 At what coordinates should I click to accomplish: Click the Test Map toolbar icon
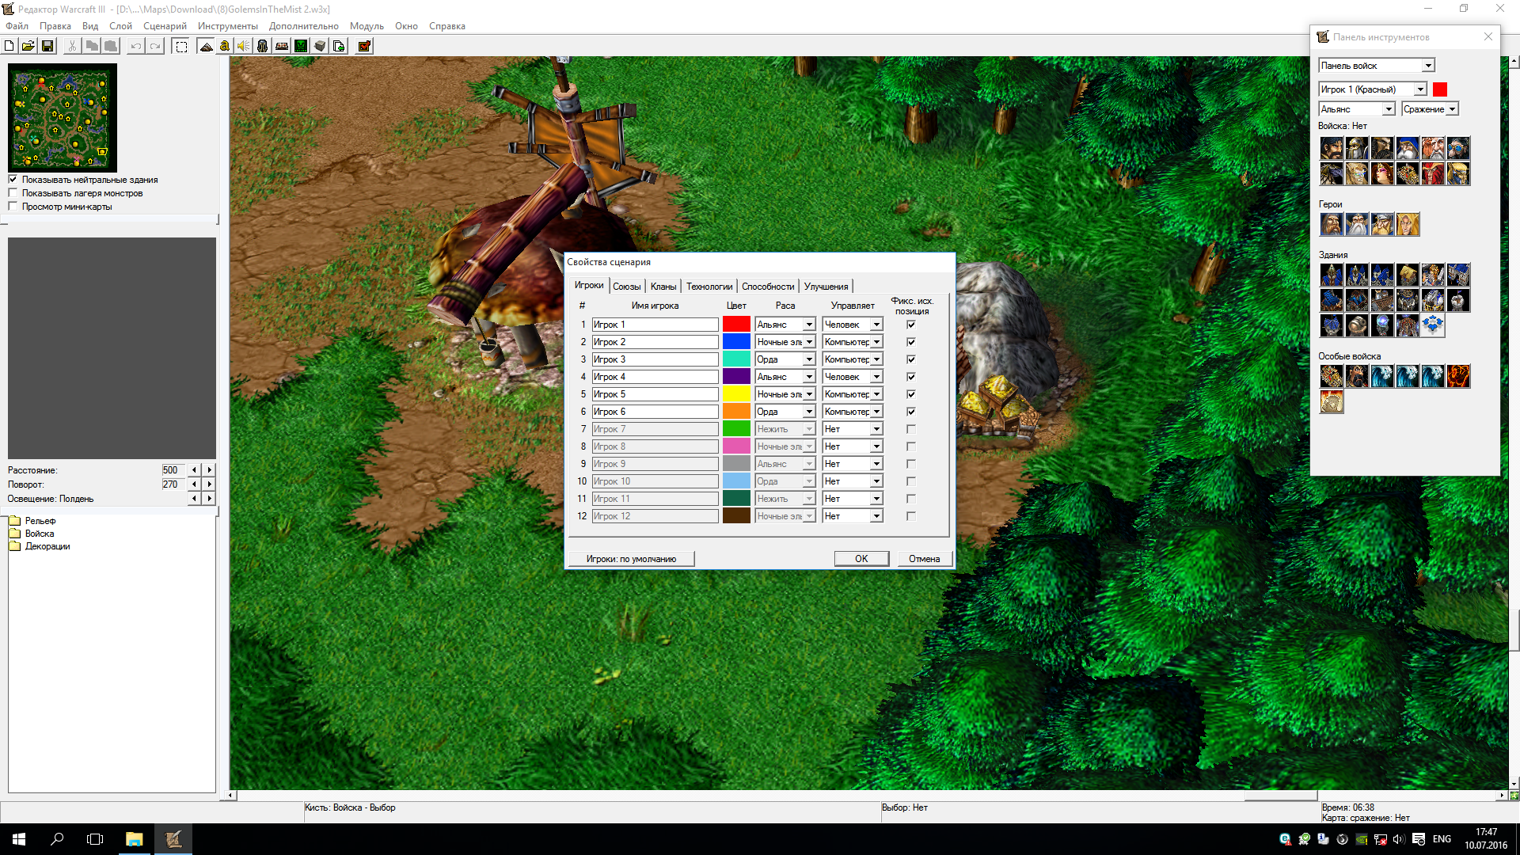[x=364, y=46]
